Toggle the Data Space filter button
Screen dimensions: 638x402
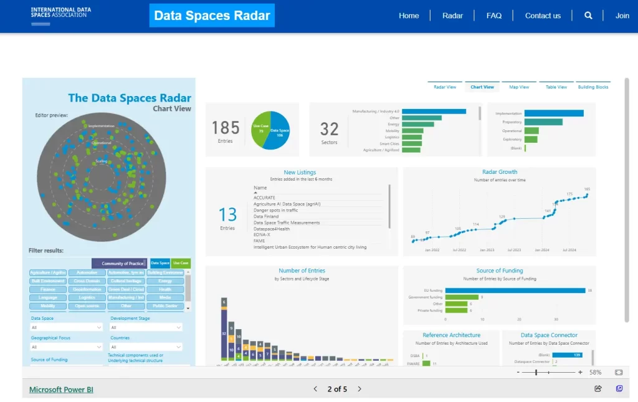pyautogui.click(x=160, y=264)
